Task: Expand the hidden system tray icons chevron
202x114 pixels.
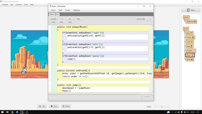Action: coord(172,112)
